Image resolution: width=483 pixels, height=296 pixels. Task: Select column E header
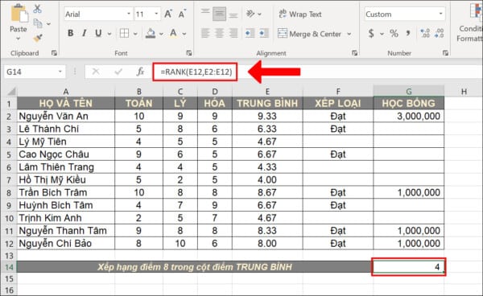(267, 92)
